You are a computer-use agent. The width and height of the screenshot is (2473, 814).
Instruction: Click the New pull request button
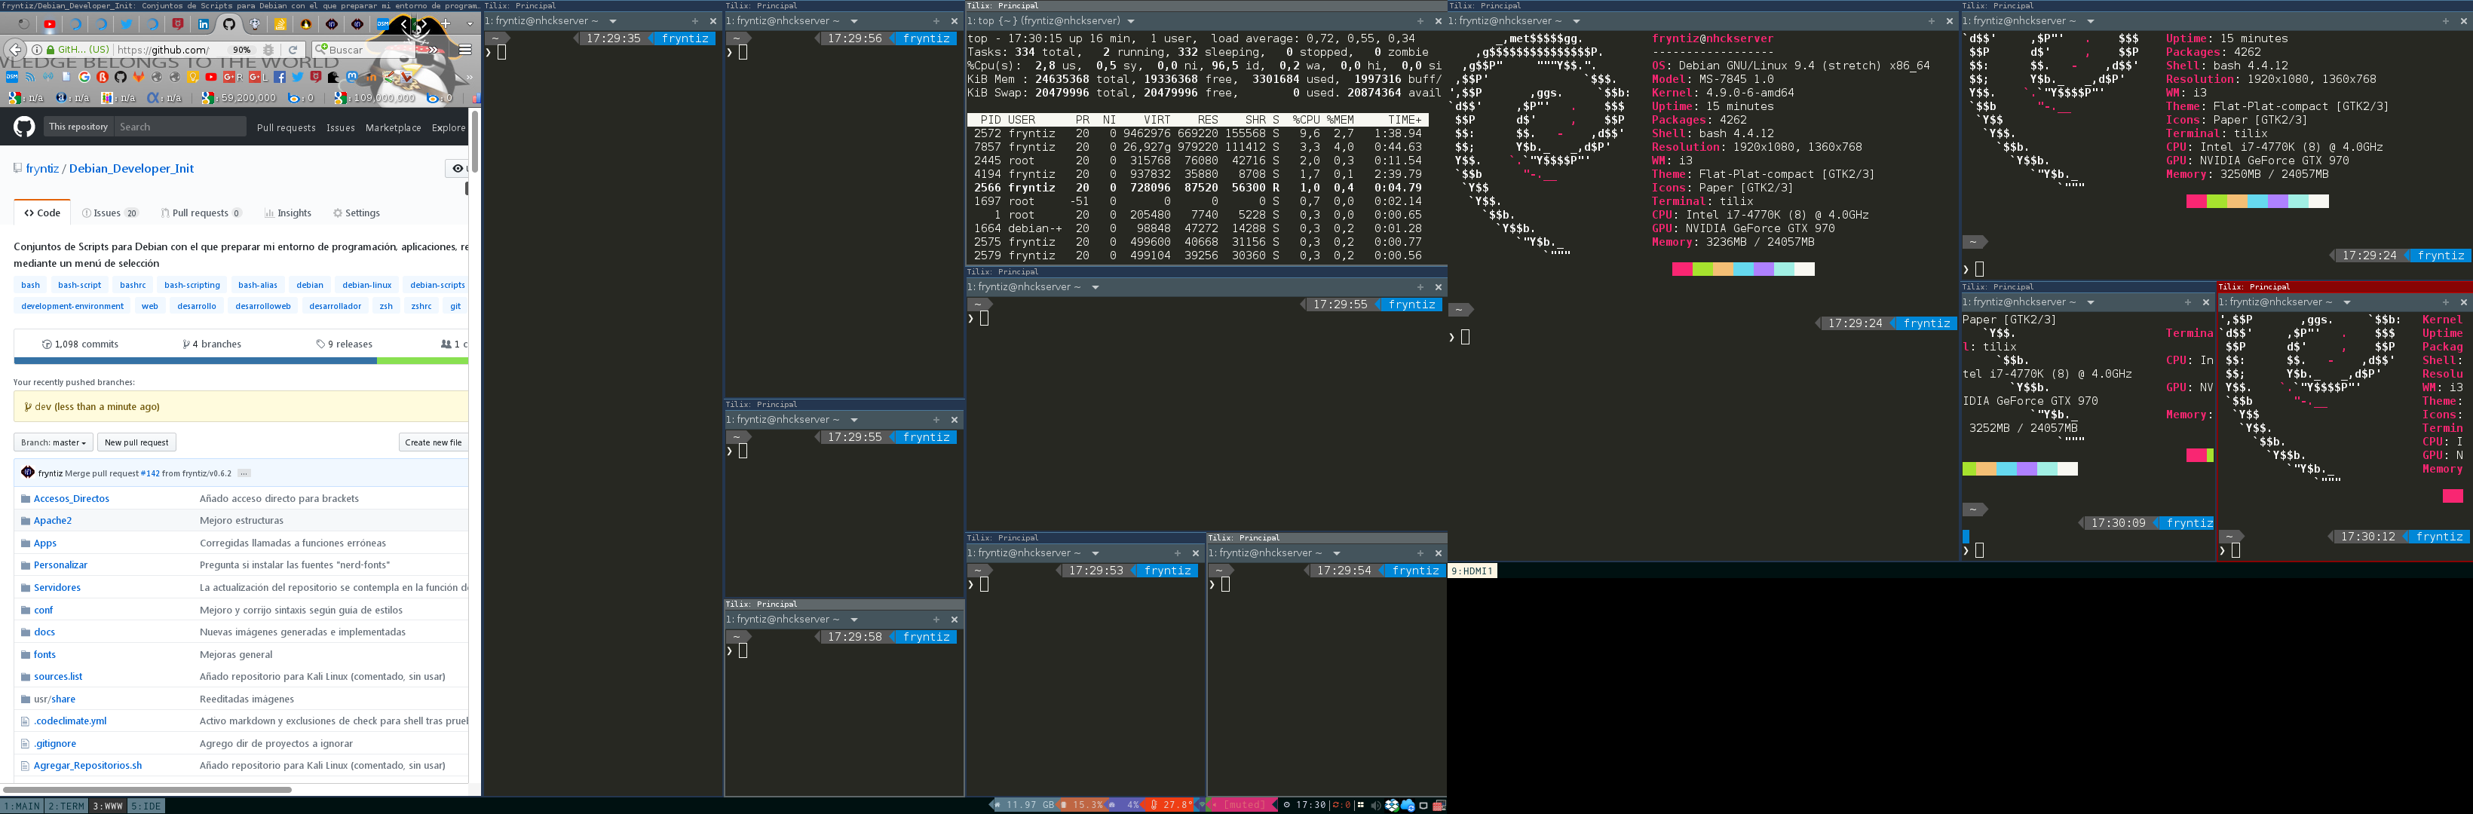136,442
